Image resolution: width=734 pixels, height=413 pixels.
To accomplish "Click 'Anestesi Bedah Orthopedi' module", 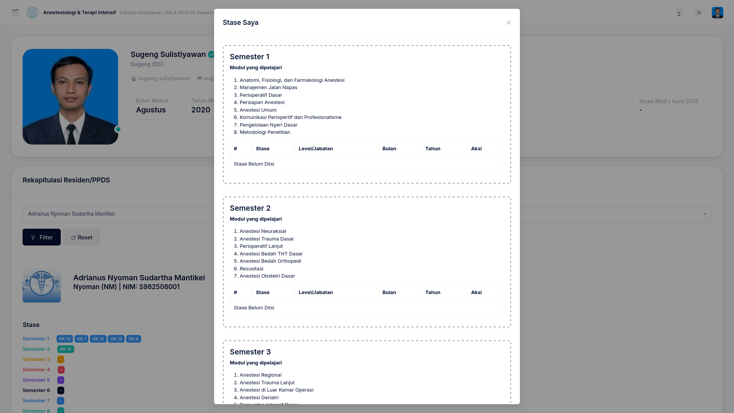I will [x=270, y=261].
